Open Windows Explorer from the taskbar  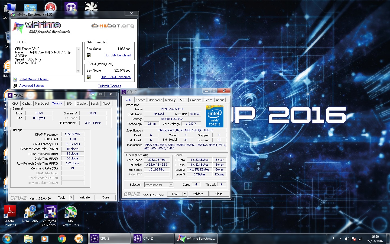coord(28,239)
